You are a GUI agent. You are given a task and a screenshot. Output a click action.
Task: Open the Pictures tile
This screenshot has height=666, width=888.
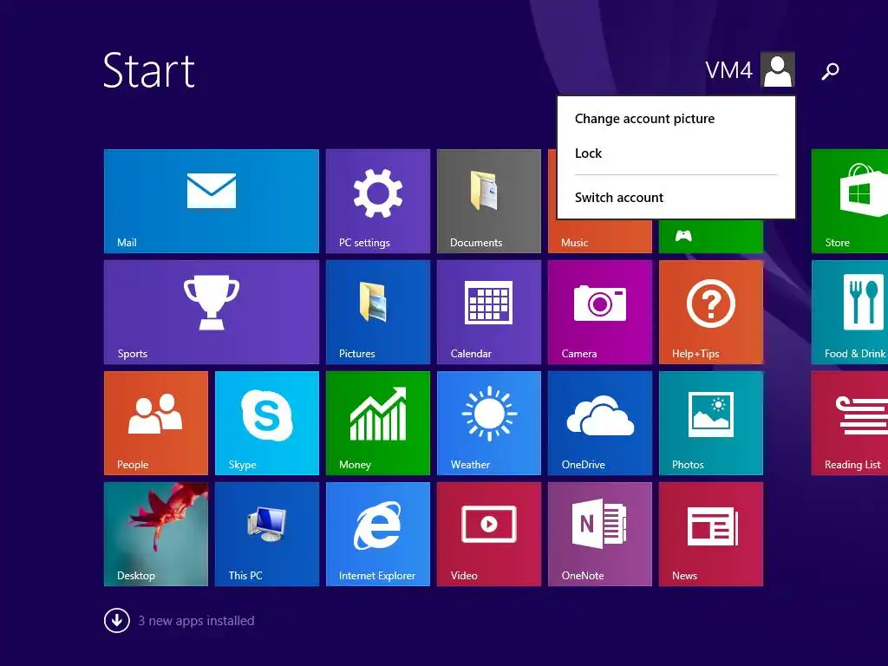coord(378,312)
